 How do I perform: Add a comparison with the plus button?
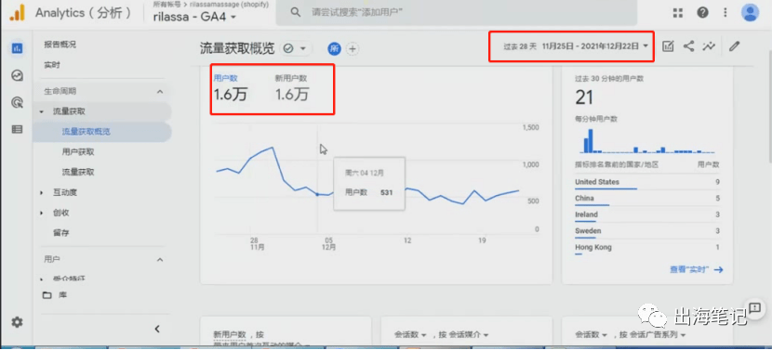click(353, 48)
